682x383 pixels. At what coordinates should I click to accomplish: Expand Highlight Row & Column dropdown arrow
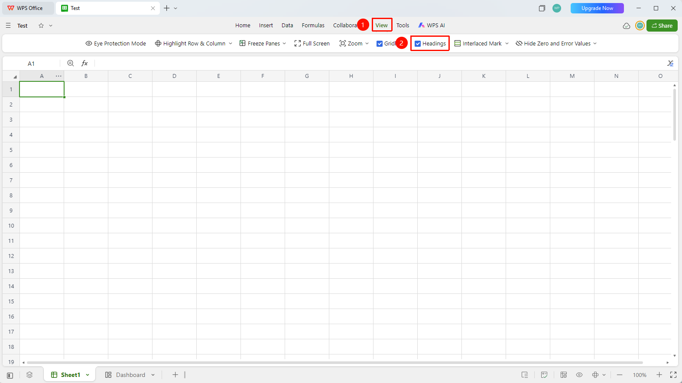[231, 44]
